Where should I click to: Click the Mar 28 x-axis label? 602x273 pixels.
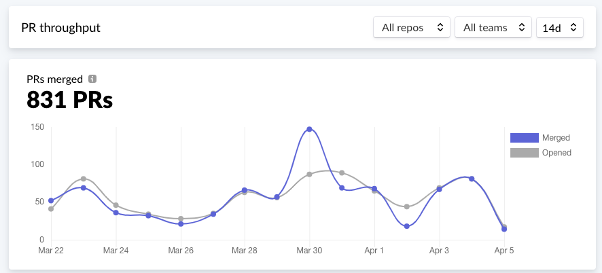click(245, 251)
